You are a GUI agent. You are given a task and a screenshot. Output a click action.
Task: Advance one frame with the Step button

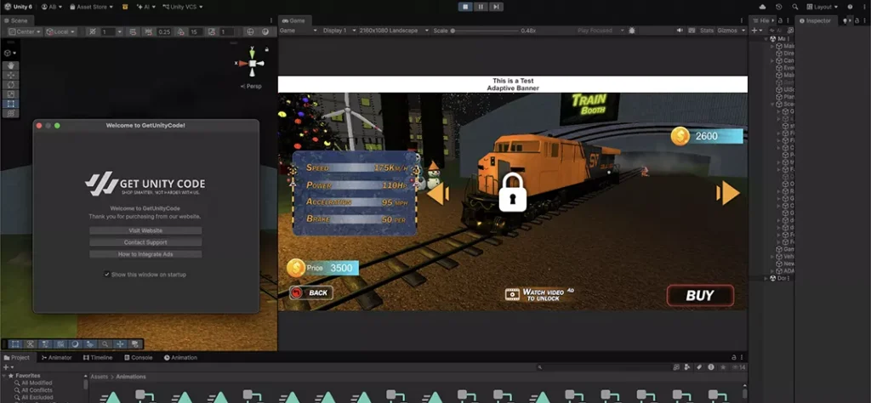[x=497, y=7]
